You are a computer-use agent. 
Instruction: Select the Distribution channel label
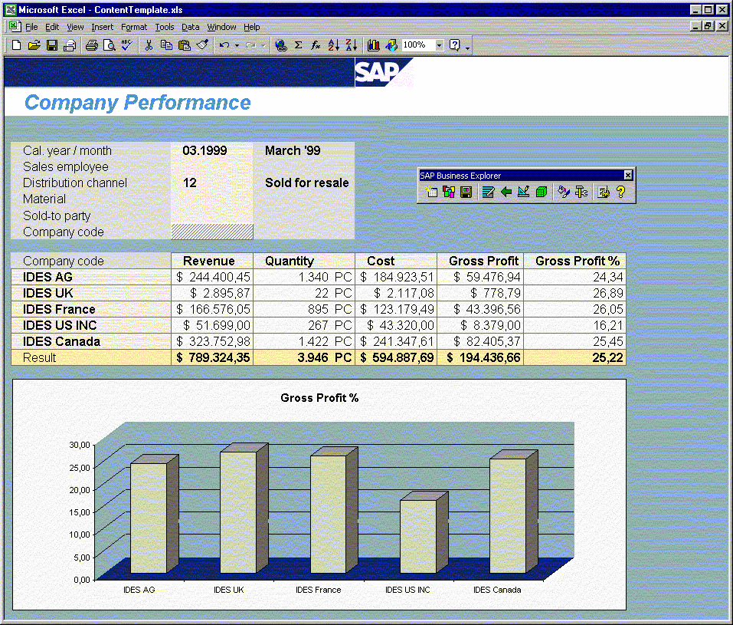[75, 183]
